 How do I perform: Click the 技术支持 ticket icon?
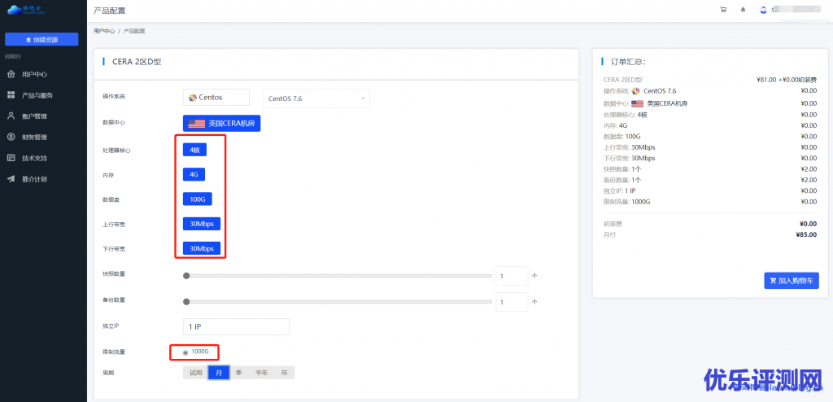pos(11,158)
